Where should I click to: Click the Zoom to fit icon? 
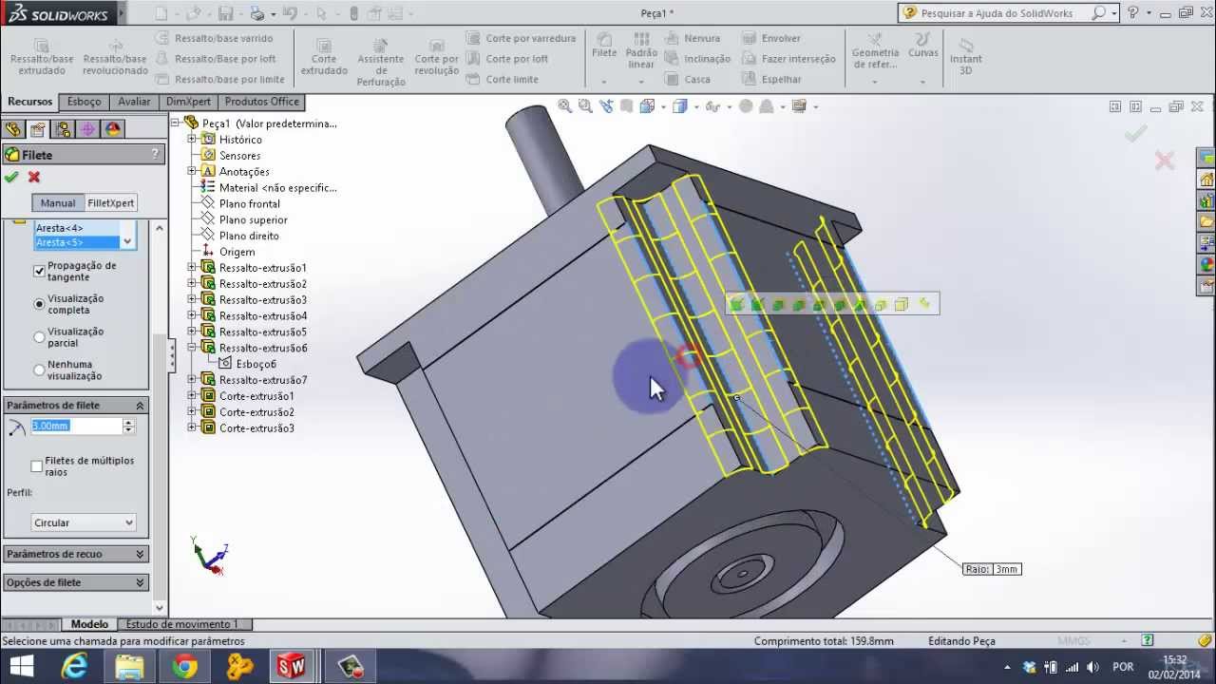point(565,106)
